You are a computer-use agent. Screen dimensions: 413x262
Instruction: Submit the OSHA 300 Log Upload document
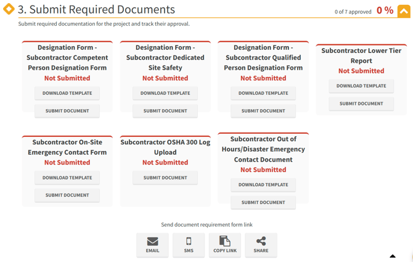point(165,178)
